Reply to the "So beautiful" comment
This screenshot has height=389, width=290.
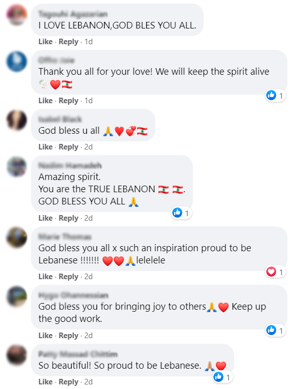69,382
